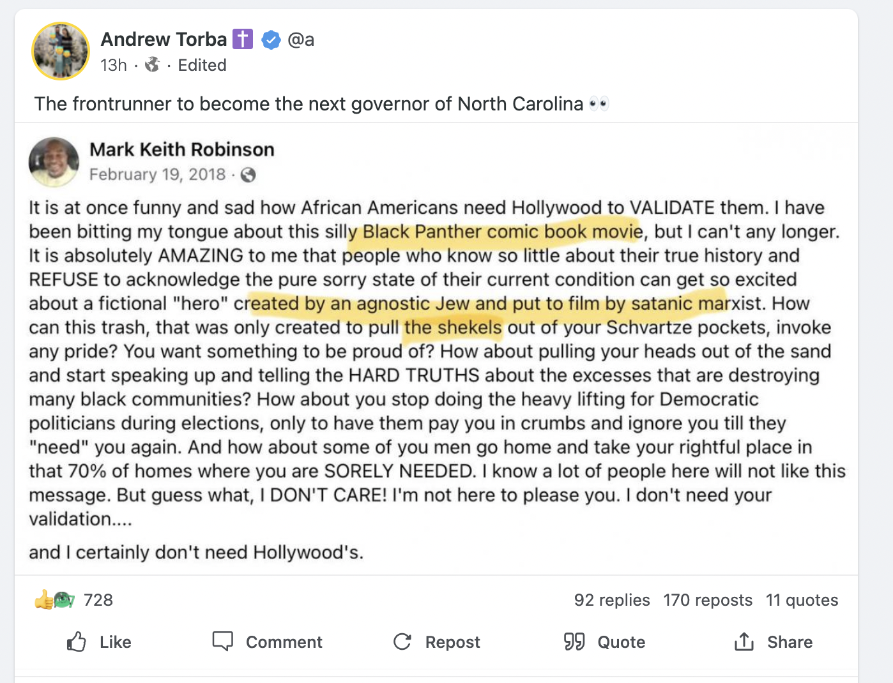Click the blue verified badge beside Andrew Torba
893x683 pixels.
pyautogui.click(x=271, y=39)
